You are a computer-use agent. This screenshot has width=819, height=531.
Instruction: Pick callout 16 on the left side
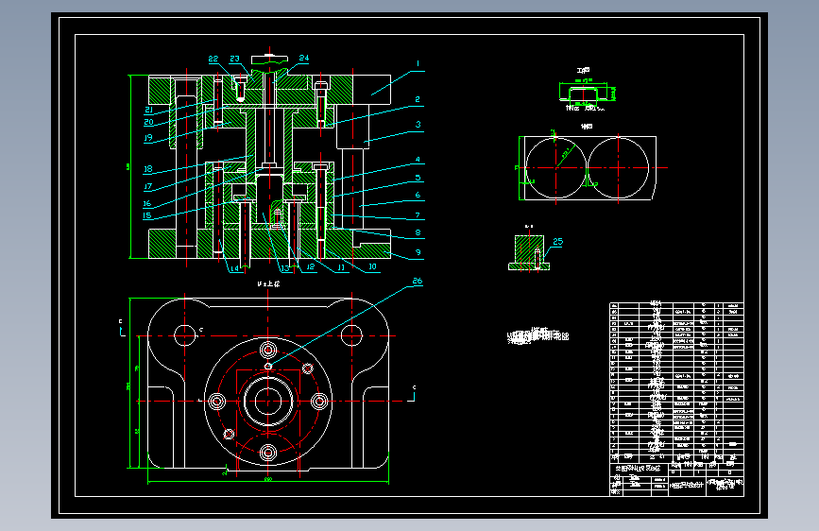pos(147,203)
